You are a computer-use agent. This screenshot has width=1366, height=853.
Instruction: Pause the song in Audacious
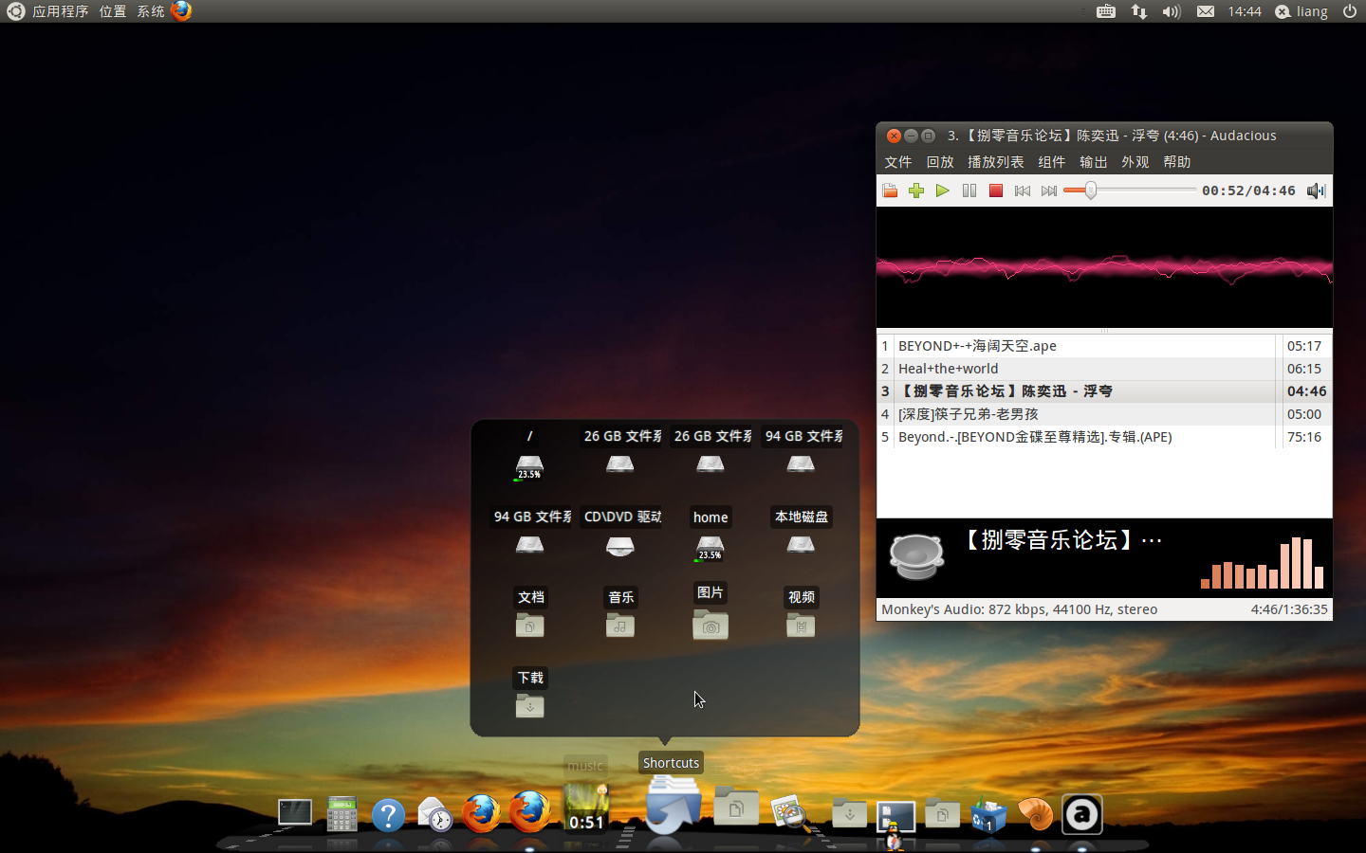969,191
